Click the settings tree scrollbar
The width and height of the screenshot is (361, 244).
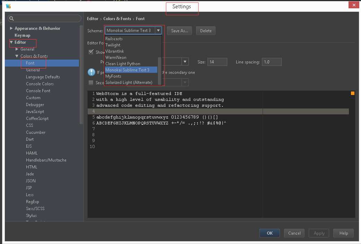(x=81, y=75)
